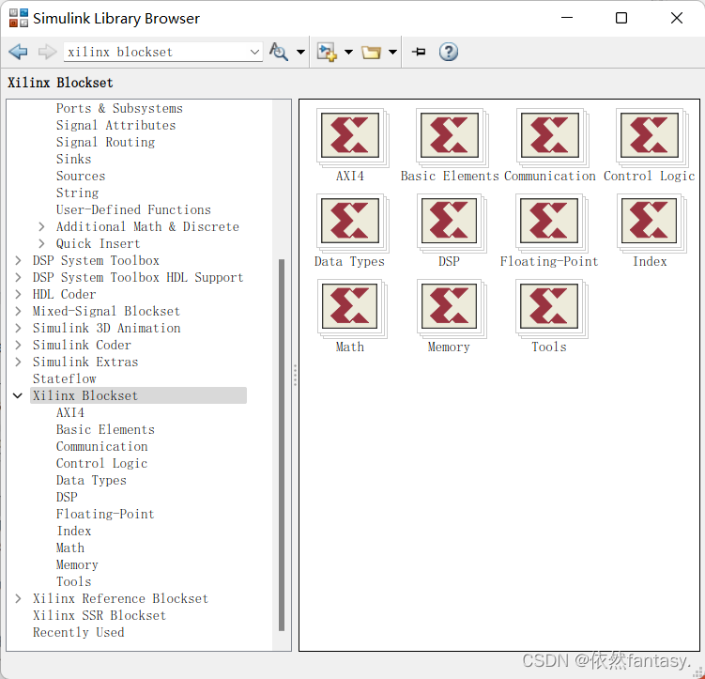Click the search binoculars icon
The height and width of the screenshot is (679, 705).
(278, 52)
